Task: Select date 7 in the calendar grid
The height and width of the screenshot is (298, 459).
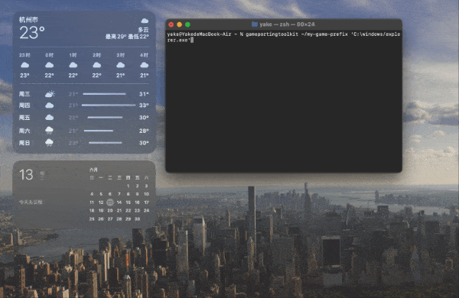Action: coord(119,194)
